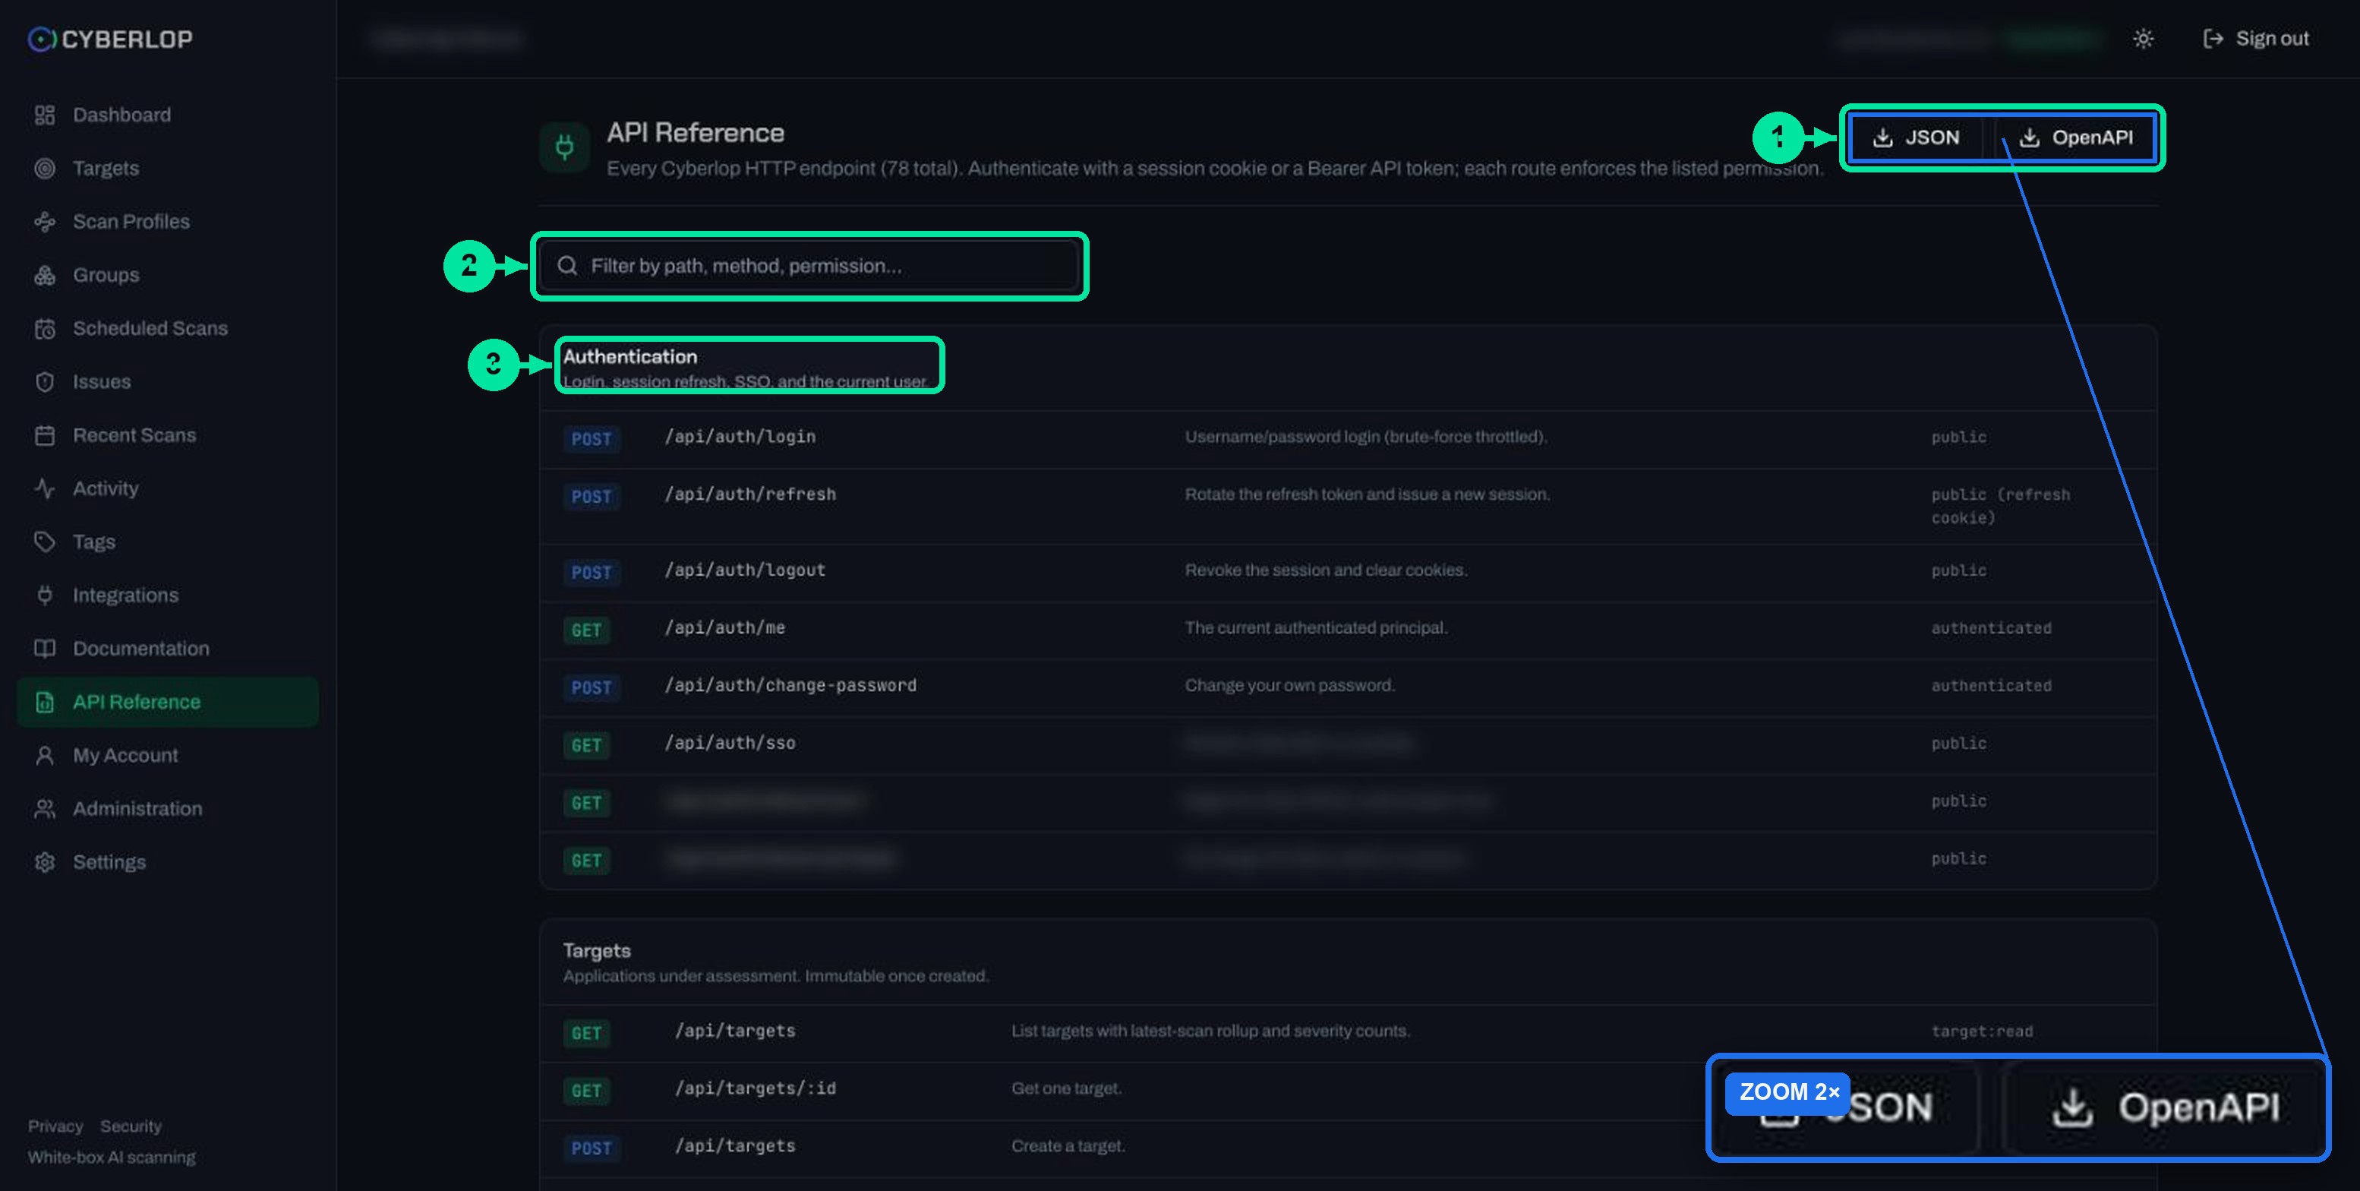Click the My Account person icon

(44, 755)
